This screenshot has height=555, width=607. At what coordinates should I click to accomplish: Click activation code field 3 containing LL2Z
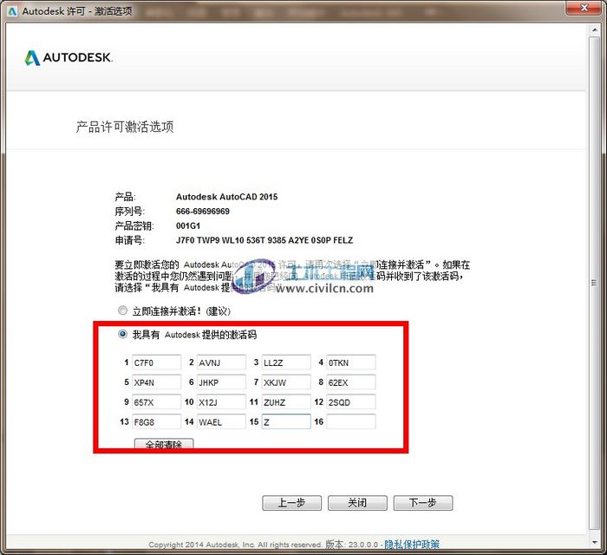[x=286, y=362]
